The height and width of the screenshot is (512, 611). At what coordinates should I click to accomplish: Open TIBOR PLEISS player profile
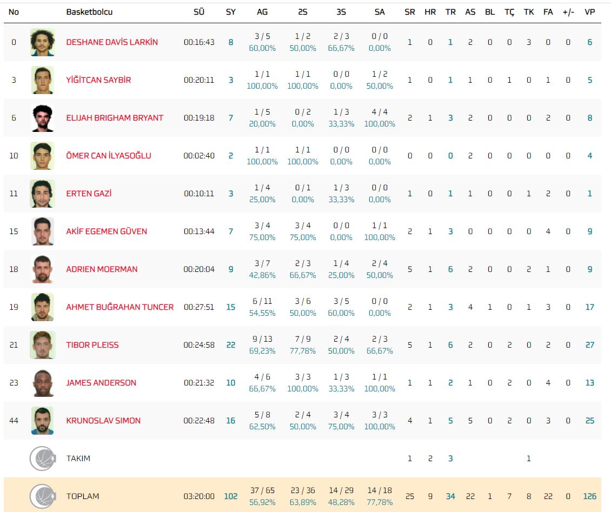(x=92, y=345)
